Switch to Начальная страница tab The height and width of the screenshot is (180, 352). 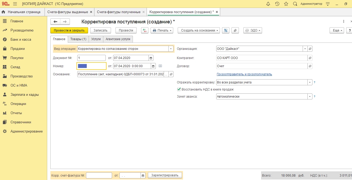22,12
